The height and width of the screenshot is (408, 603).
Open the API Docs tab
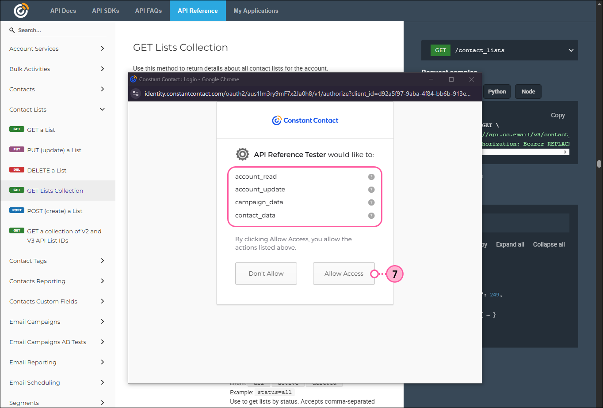63,11
